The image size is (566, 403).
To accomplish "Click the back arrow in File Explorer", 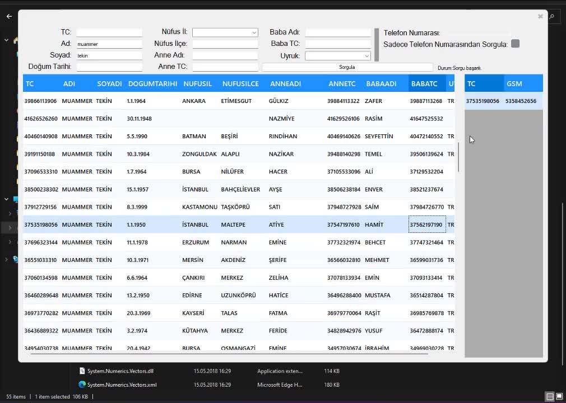I will point(9,16).
